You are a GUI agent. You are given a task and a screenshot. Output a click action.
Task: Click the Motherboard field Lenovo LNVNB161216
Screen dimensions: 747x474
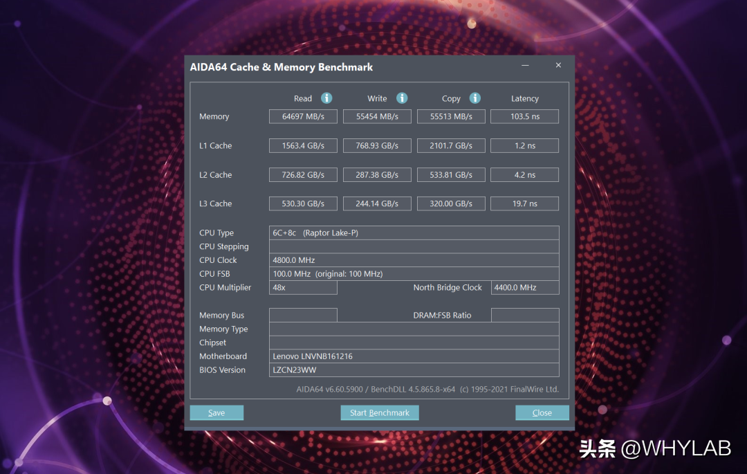414,356
